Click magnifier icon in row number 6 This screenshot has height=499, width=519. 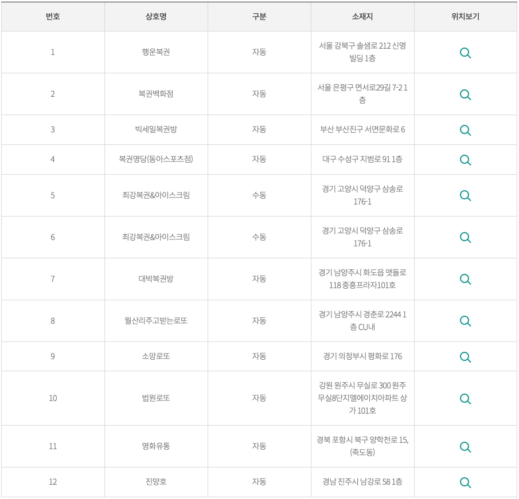click(465, 237)
